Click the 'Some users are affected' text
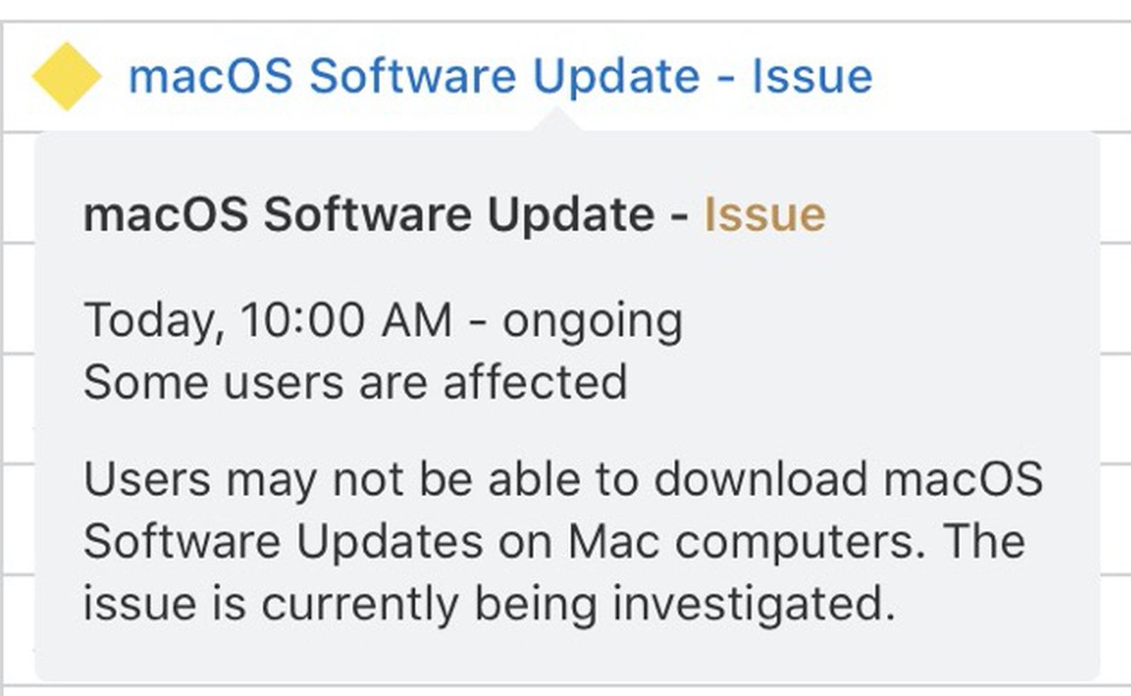 [355, 382]
